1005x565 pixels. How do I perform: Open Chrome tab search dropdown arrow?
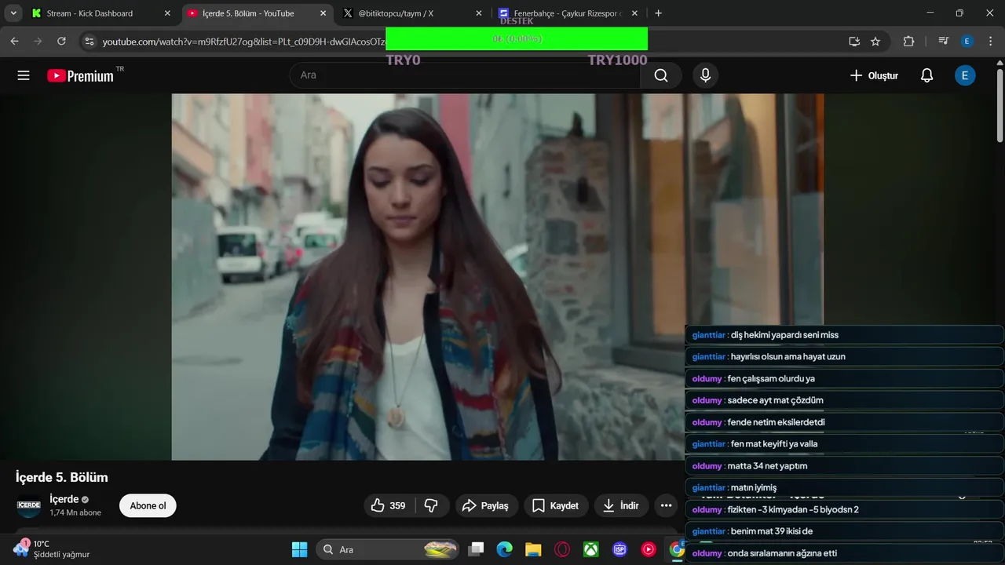coord(13,13)
